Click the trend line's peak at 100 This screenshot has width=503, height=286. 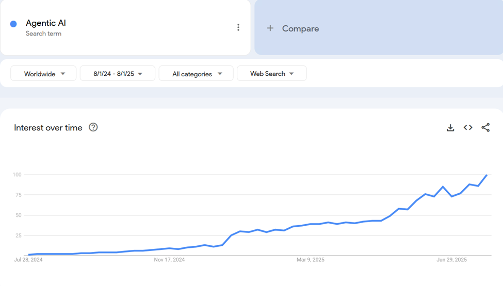click(x=486, y=175)
